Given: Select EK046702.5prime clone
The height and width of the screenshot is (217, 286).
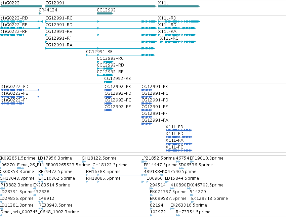Looking at the screenshot, I should coord(189,188).
